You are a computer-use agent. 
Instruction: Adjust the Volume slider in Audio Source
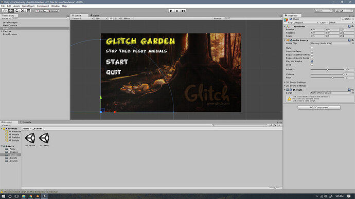point(327,74)
